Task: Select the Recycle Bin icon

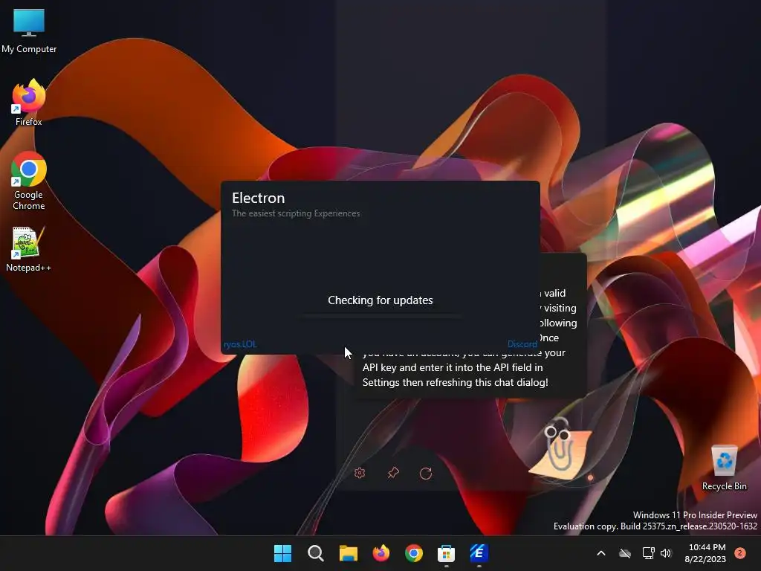Action: (x=724, y=468)
